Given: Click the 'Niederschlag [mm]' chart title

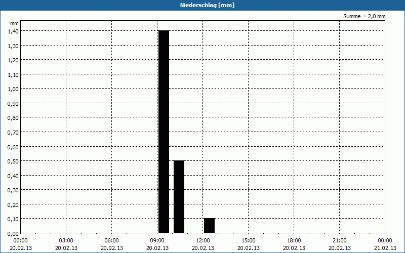Looking at the screenshot, I should click(x=207, y=5).
